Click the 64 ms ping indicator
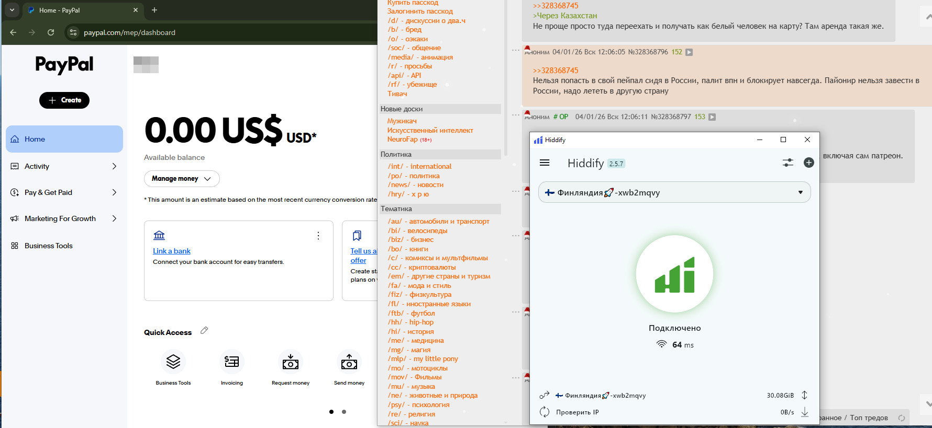932x428 pixels. coord(675,345)
